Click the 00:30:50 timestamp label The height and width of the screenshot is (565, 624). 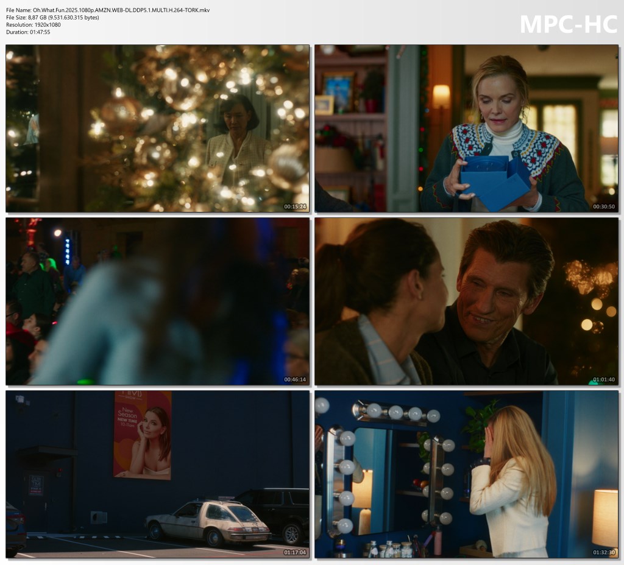pyautogui.click(x=604, y=206)
